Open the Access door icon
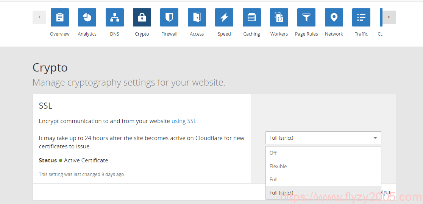Screen dimensions: 423x204 (197, 17)
